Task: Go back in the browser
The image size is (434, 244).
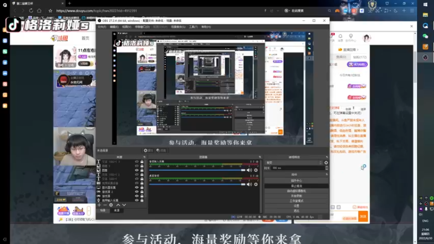Action: [15, 10]
